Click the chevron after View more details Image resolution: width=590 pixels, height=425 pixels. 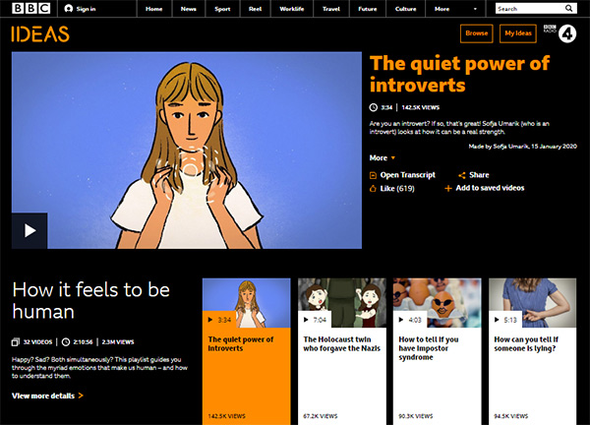coord(81,395)
